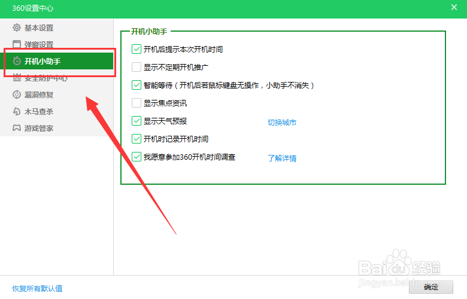Click 恢复所有默认值 link
Image resolution: width=467 pixels, height=299 pixels.
[x=37, y=288]
